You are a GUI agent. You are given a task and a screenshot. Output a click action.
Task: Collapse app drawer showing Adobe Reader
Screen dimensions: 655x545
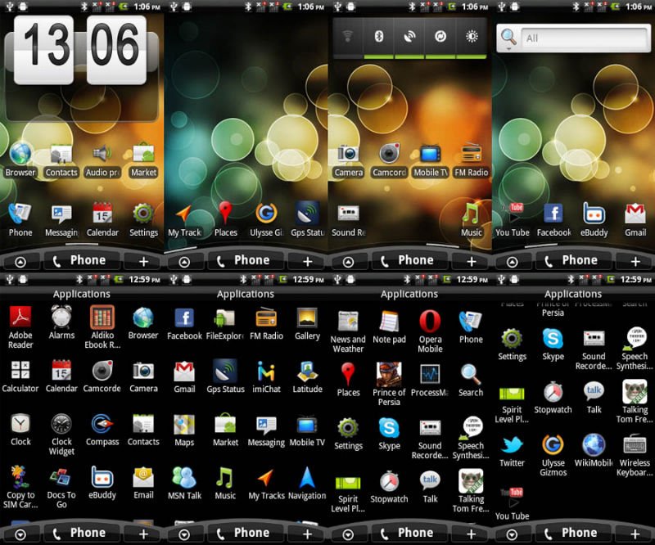20,534
